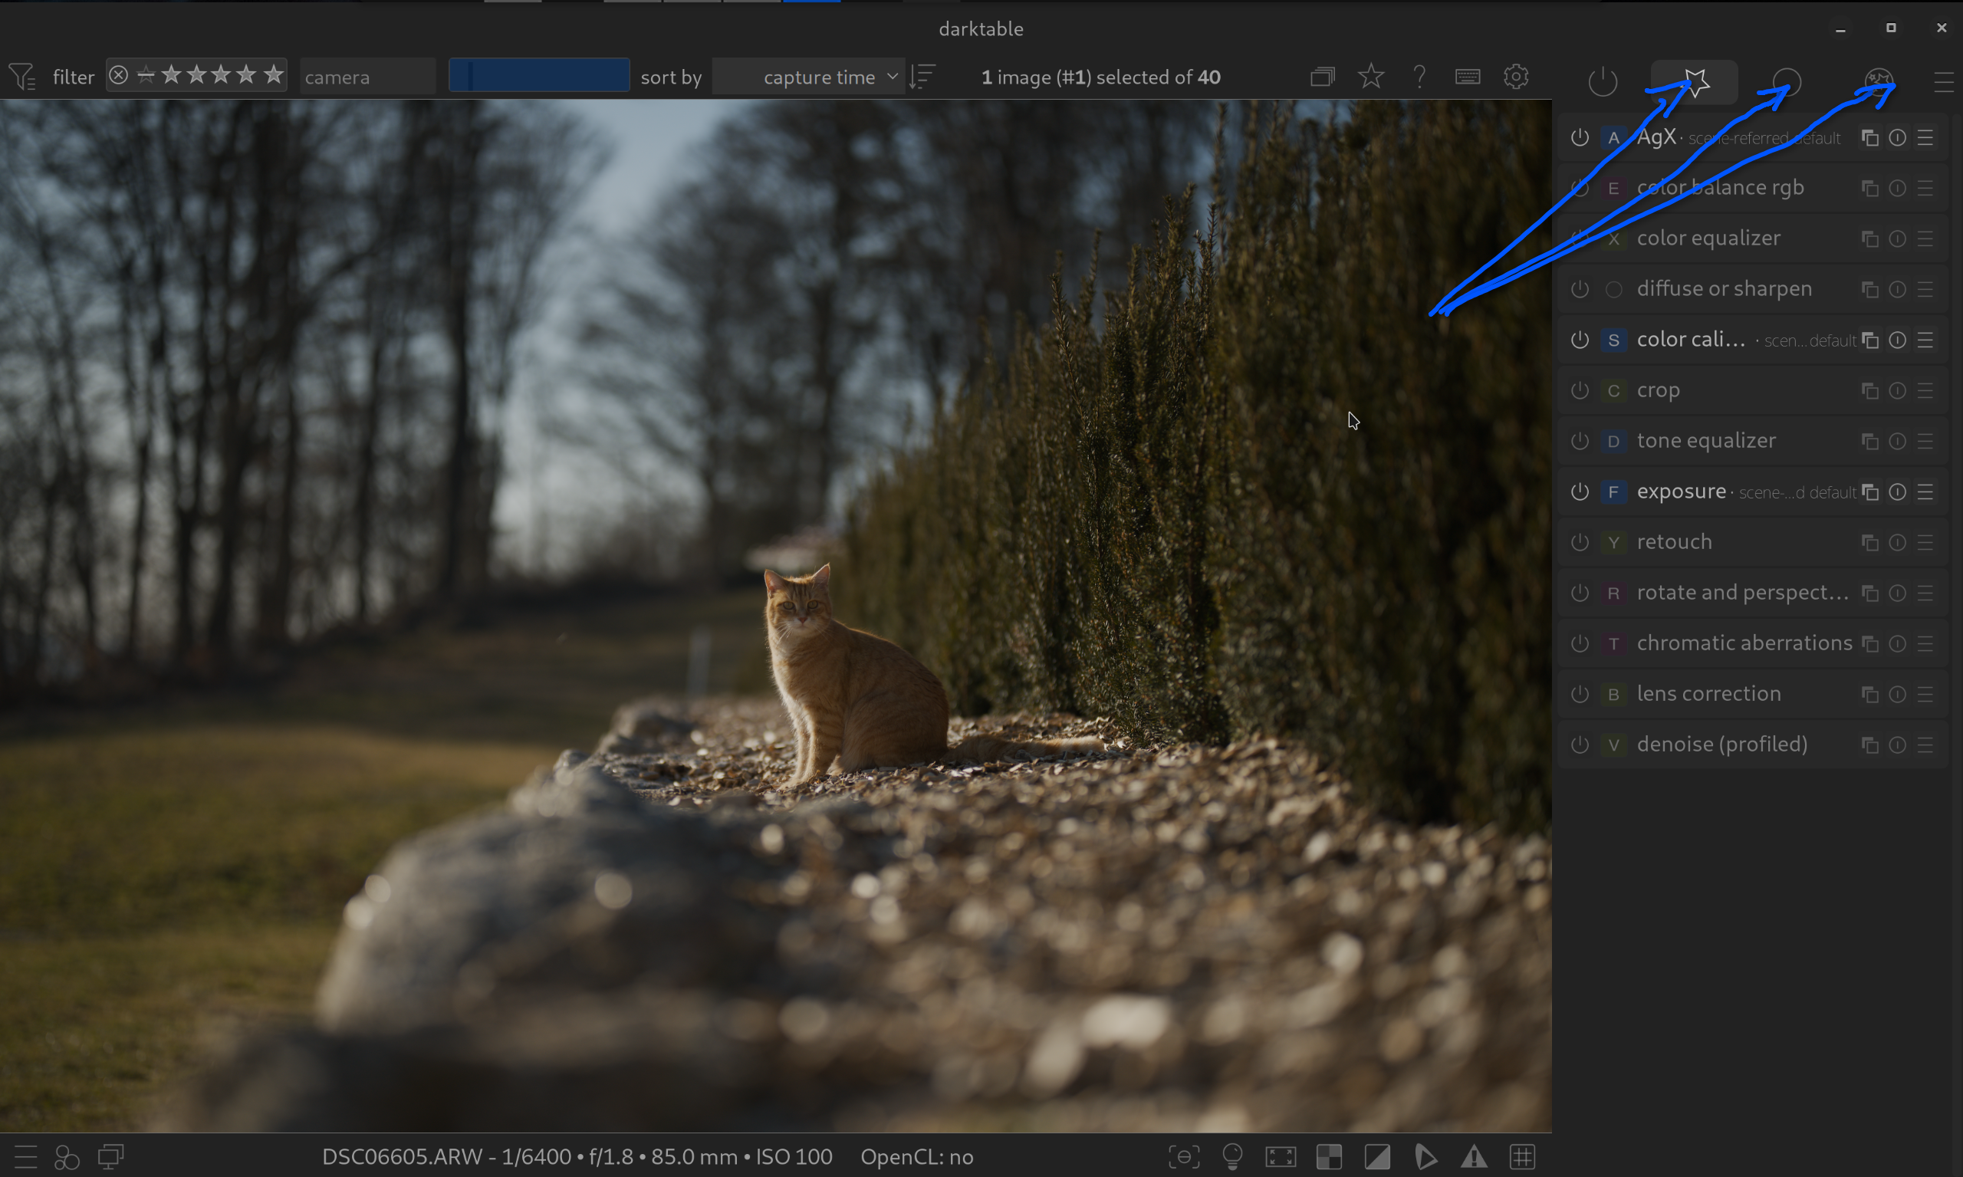Switch on the denoise (profiled) module
Viewport: 1963px width, 1177px height.
(x=1579, y=745)
